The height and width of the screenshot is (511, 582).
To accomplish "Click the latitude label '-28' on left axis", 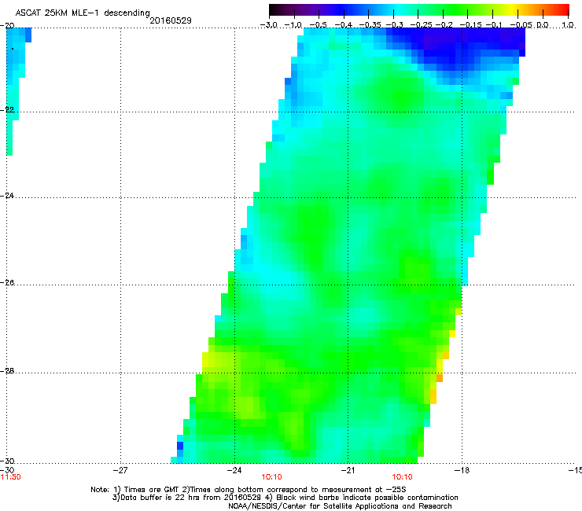I will (7, 371).
